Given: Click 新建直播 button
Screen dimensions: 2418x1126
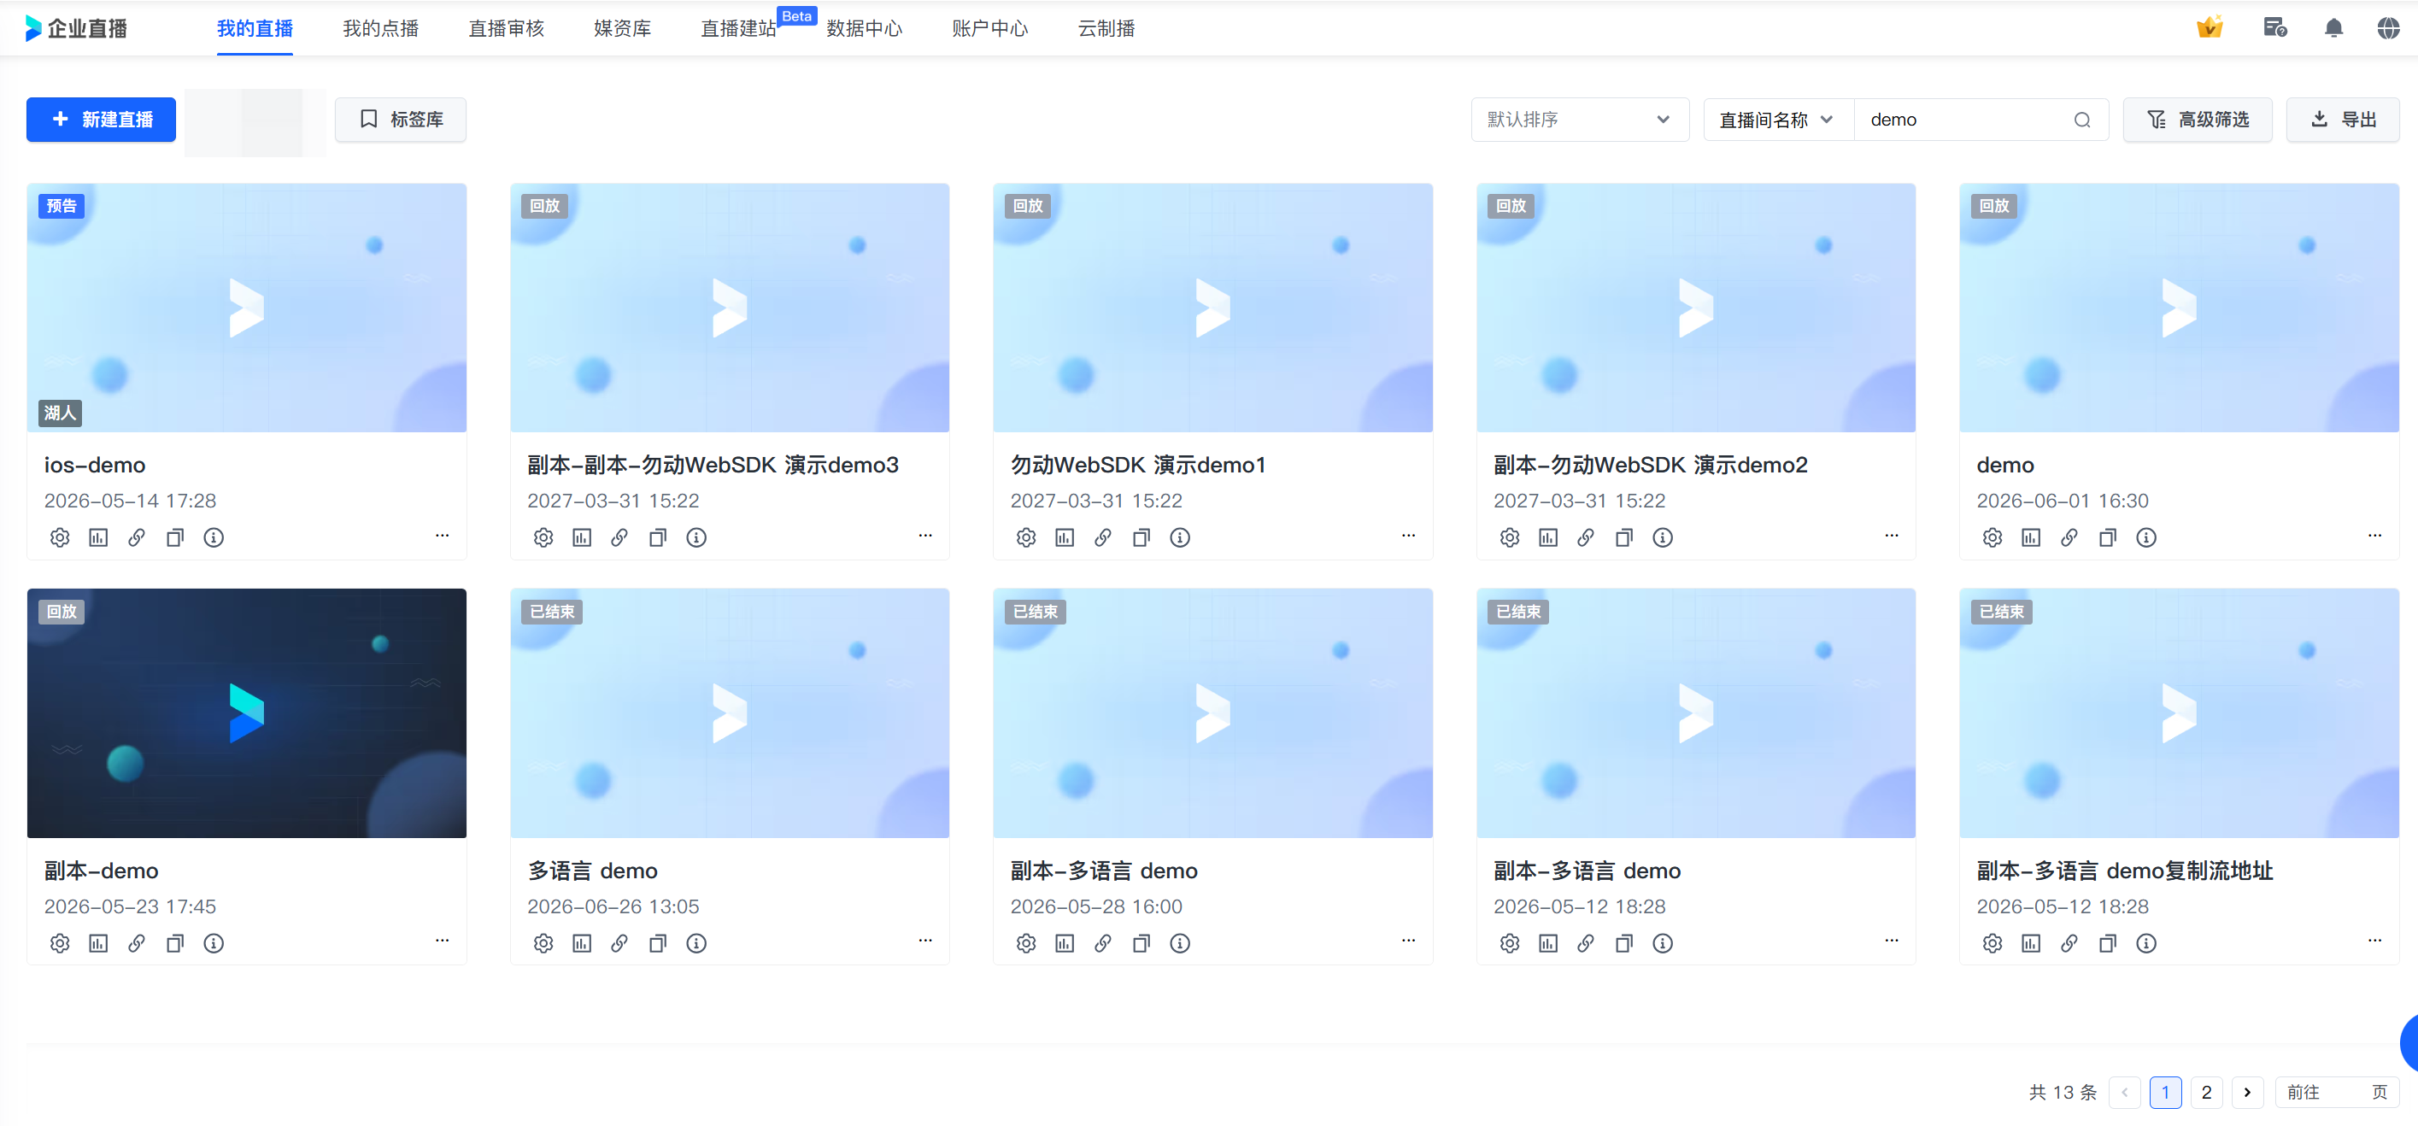Looking at the screenshot, I should [101, 120].
